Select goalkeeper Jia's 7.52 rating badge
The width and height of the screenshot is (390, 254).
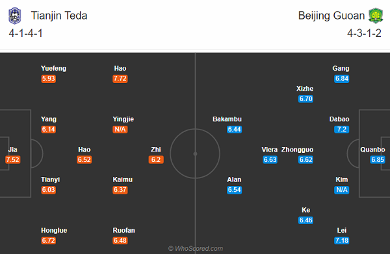point(13,159)
